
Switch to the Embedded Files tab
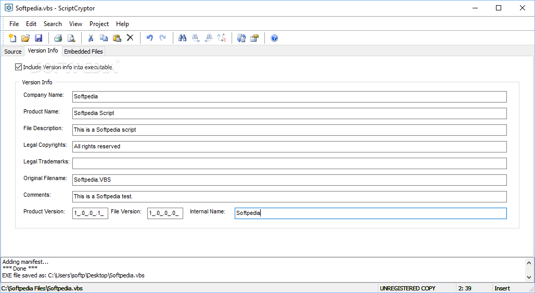83,52
